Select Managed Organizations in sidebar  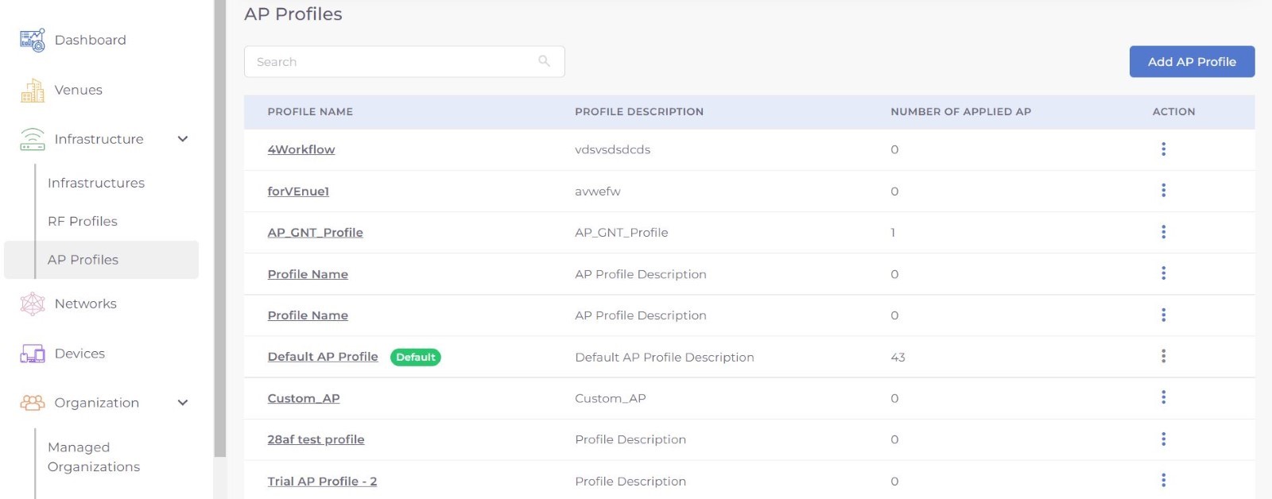pyautogui.click(x=94, y=457)
